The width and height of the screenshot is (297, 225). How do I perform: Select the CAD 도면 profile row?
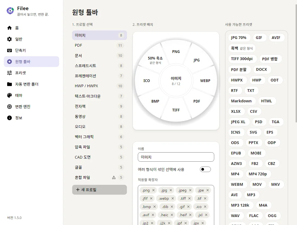[x=100, y=157]
